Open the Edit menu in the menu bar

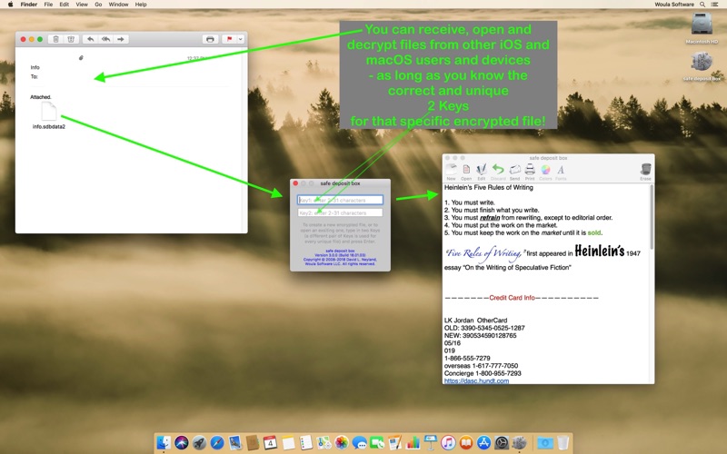pyautogui.click(x=65, y=5)
